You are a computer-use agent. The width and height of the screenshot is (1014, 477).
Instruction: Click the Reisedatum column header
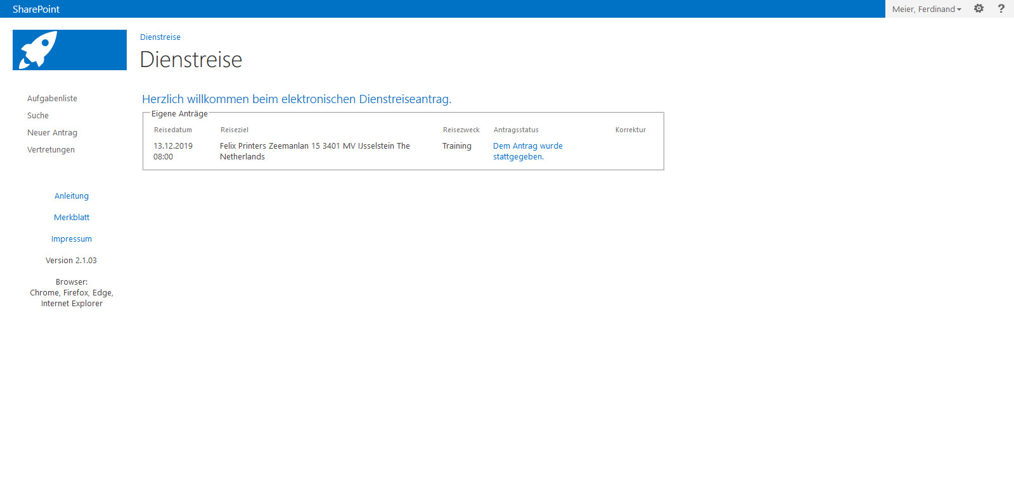[x=173, y=130]
